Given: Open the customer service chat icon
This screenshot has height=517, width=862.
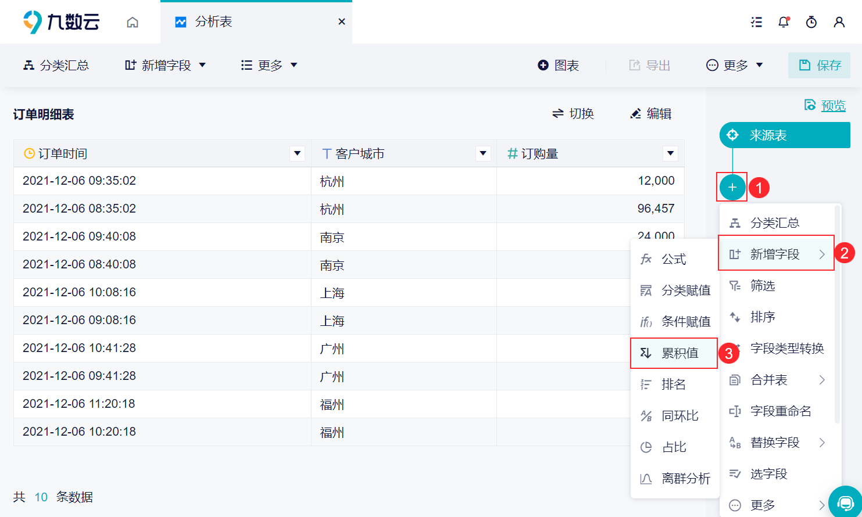Looking at the screenshot, I should point(846,502).
